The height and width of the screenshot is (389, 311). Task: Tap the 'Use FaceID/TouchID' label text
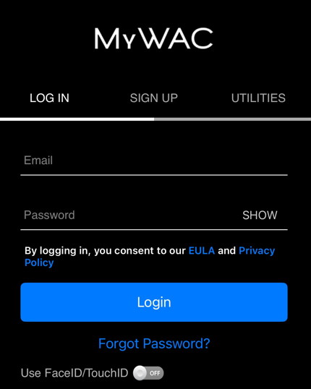[x=74, y=373]
